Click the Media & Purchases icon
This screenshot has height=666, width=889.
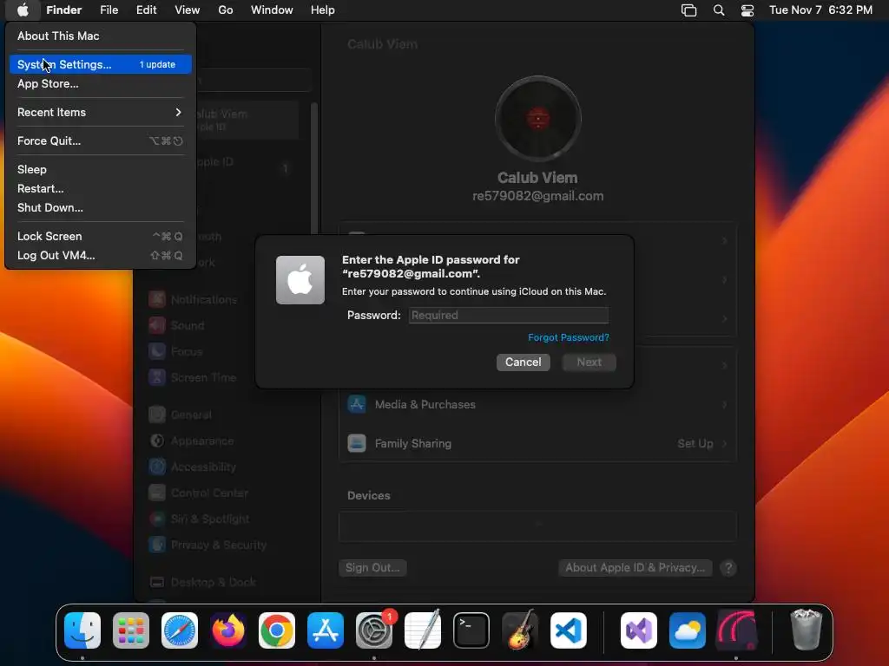357,404
